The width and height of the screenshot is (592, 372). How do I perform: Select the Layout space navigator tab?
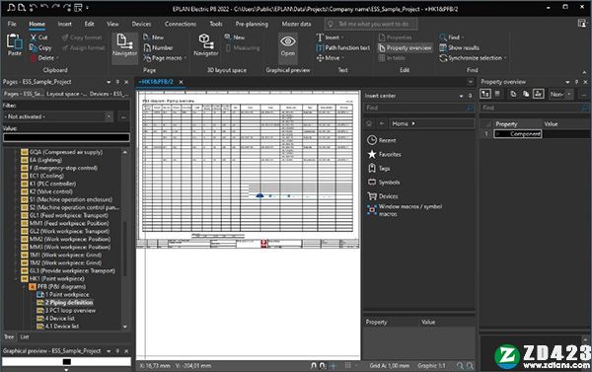pos(66,94)
